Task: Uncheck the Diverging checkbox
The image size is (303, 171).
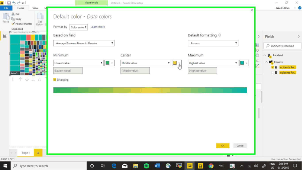Action: 55,80
